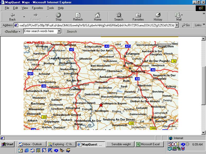Screen dimensions: 206x154
Task: Click the Go button beside address bar
Action: tap(186, 25)
